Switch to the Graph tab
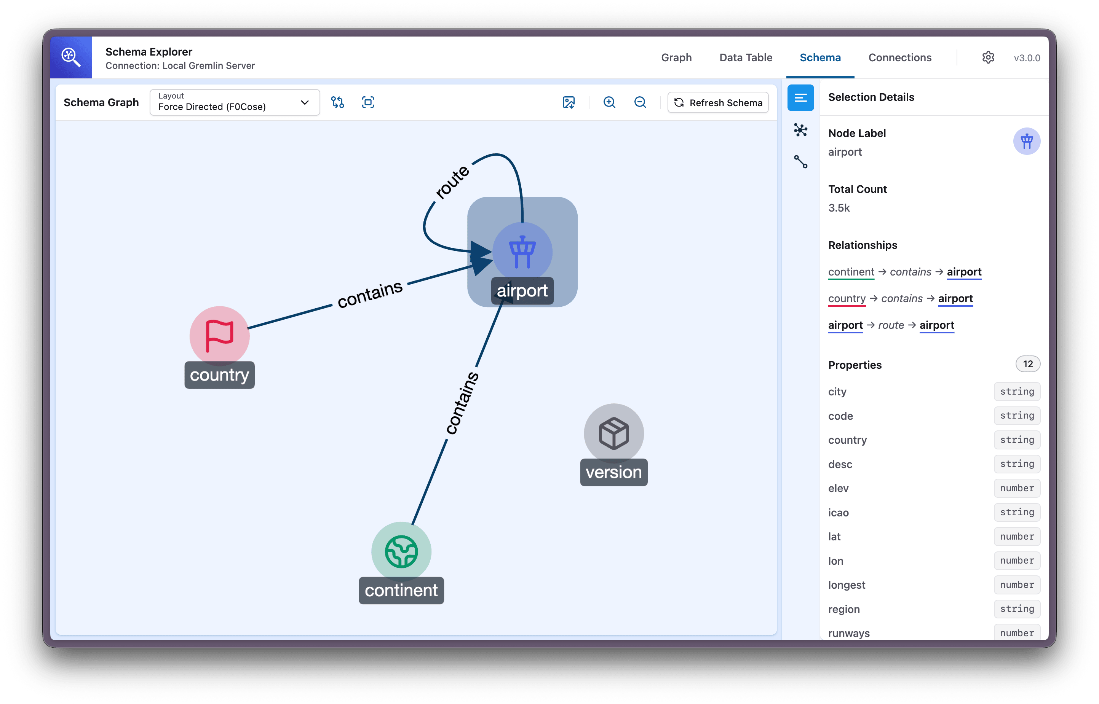Viewport: 1099px width, 704px height. coord(676,57)
